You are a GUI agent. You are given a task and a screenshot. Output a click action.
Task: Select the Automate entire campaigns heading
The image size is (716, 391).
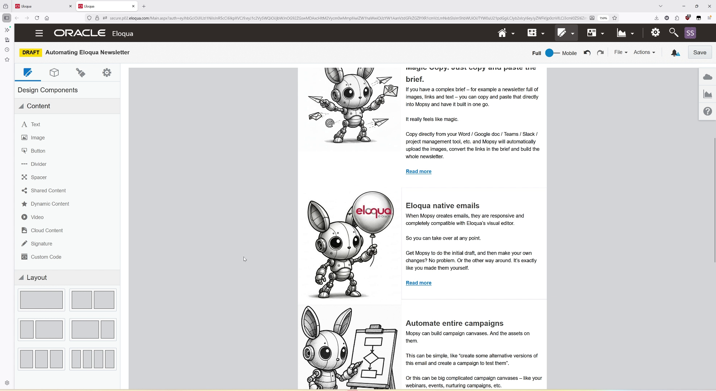454,323
